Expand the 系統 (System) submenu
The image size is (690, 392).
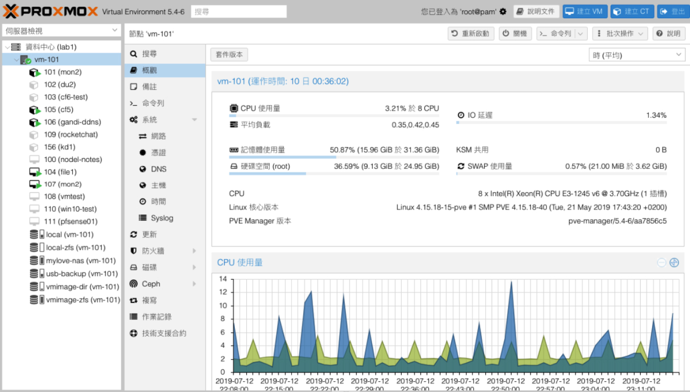pyautogui.click(x=195, y=120)
